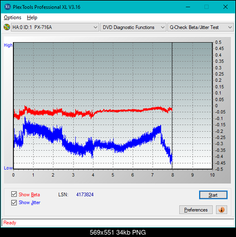Open the Preferences button
The height and width of the screenshot is (237, 236).
click(195, 210)
